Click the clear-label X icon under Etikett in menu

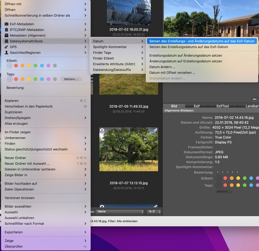[x=9, y=66]
